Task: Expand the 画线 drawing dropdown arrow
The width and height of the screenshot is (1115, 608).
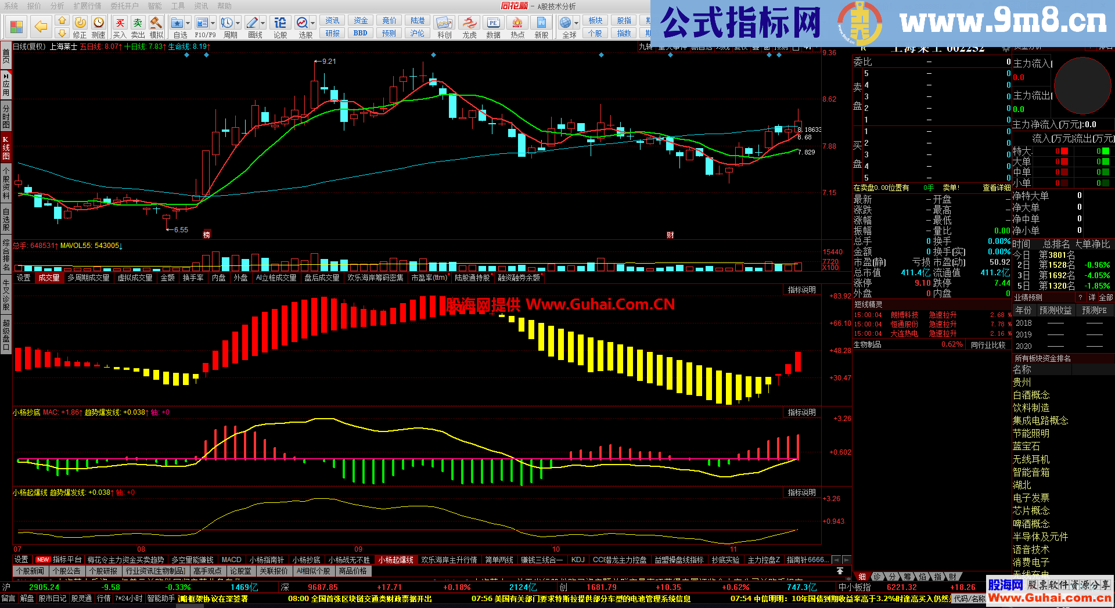Action: 263,23
